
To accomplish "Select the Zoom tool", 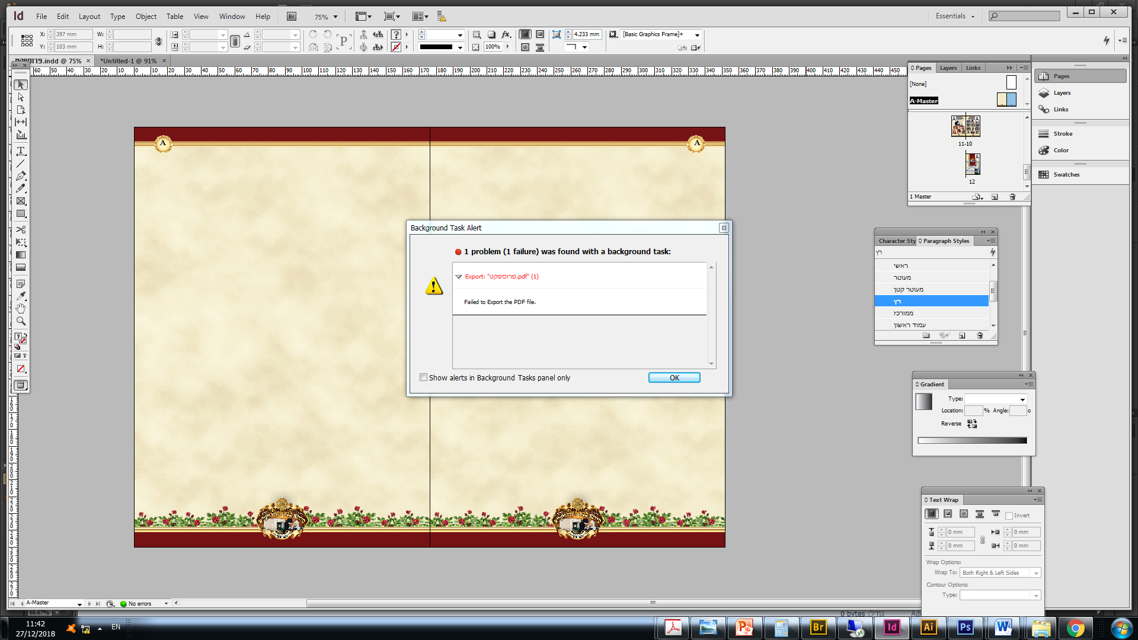I will tap(21, 321).
